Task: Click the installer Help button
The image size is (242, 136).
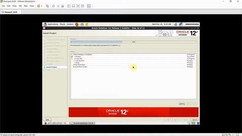Action: pyautogui.click(x=47, y=120)
